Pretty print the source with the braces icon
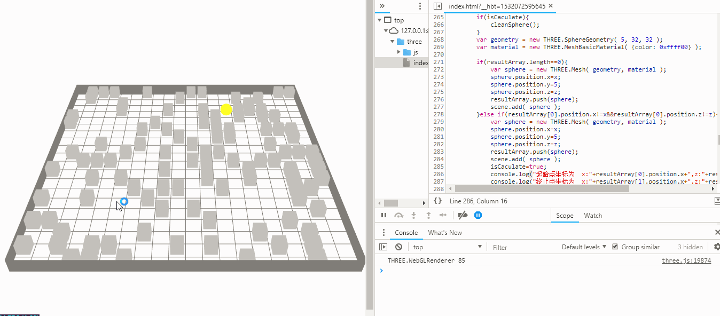Screen dimensions: 720x316 pyautogui.click(x=437, y=201)
